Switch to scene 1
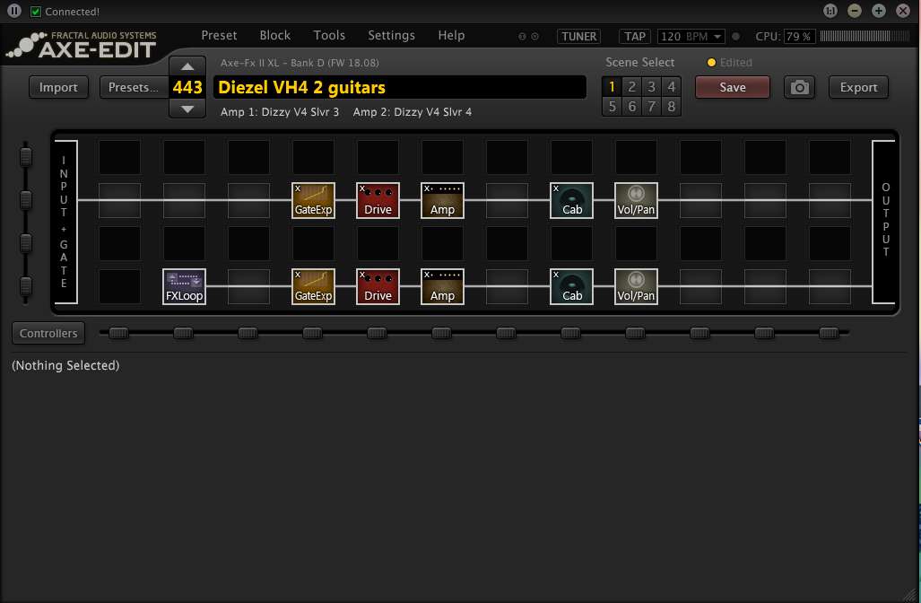This screenshot has width=921, height=603. click(x=612, y=87)
